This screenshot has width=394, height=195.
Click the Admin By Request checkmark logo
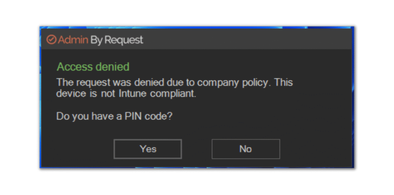tap(51, 40)
